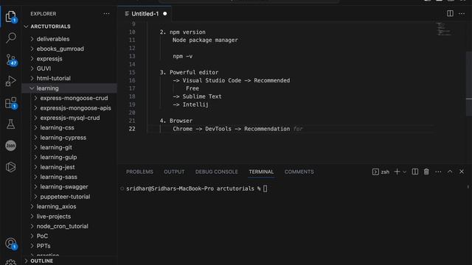Image resolution: width=472 pixels, height=265 pixels.
Task: Switch to the PROBLEMS tab
Action: click(139, 172)
